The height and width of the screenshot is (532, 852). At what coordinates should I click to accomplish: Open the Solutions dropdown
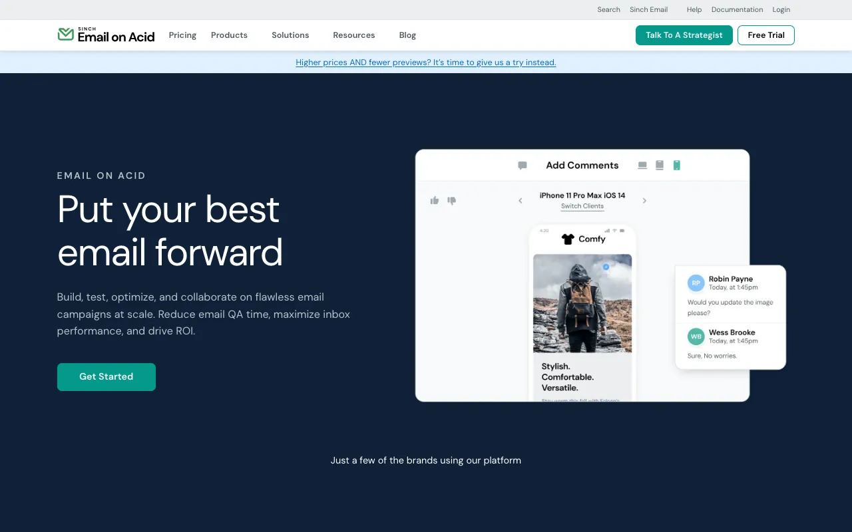[x=290, y=35]
